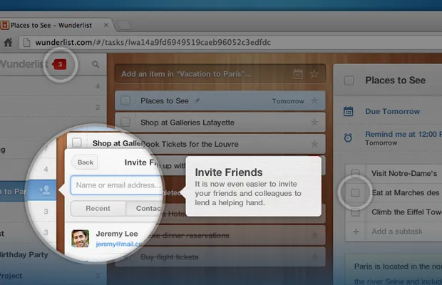Click Jeremy Lee's profile photo
This screenshot has height=285, width=442.
click(x=81, y=239)
